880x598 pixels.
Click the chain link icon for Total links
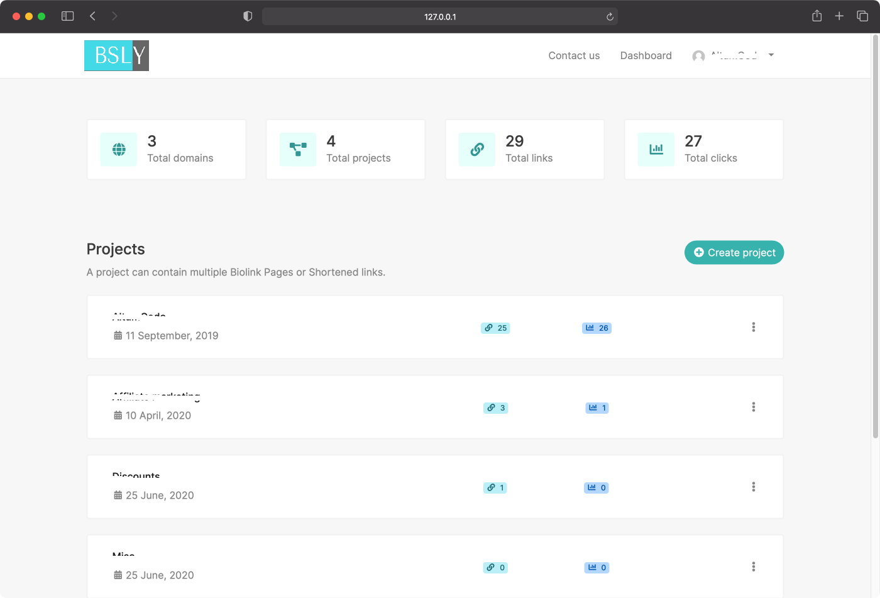point(477,149)
